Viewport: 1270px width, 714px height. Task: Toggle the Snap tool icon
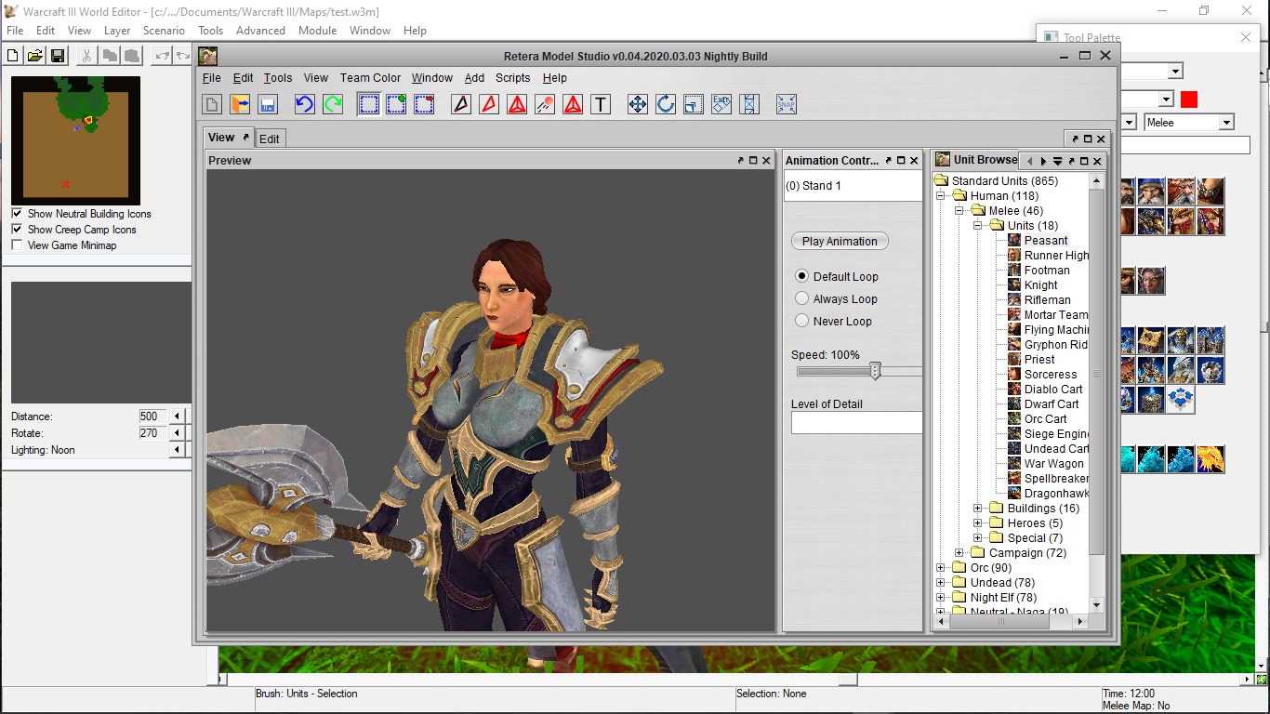[x=787, y=104]
